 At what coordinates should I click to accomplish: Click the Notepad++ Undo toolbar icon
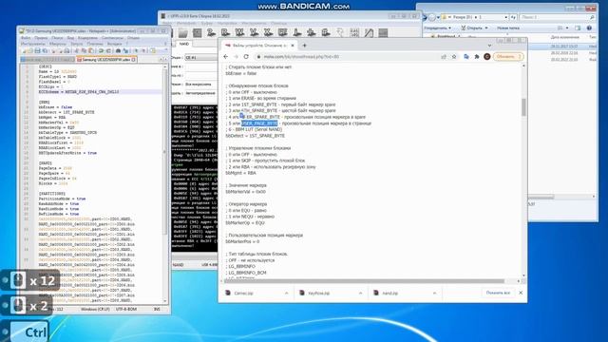tap(101, 50)
